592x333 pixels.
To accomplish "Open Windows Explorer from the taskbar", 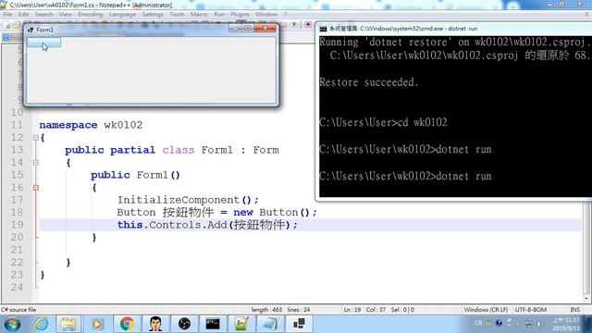I will 68,324.
